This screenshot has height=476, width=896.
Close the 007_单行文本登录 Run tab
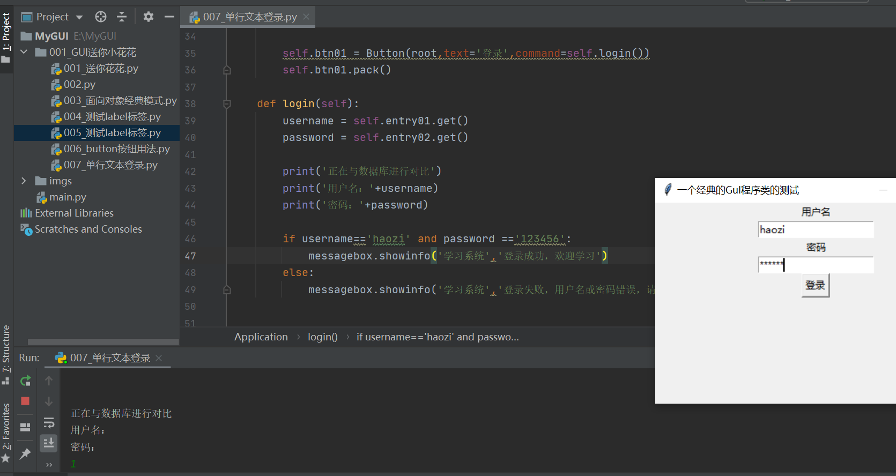click(159, 358)
